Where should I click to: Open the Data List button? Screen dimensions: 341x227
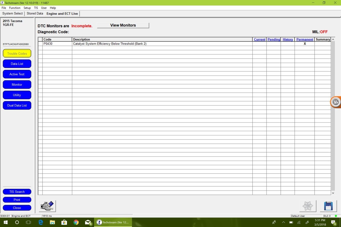(17, 64)
